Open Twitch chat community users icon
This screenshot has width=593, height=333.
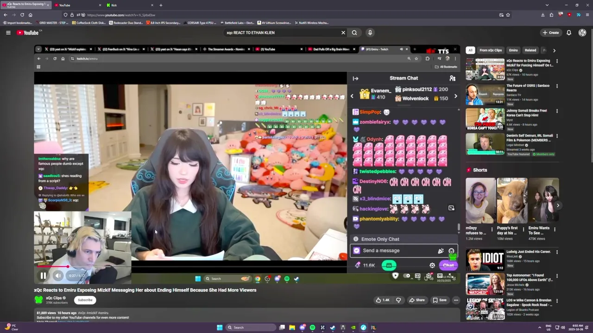click(452, 78)
